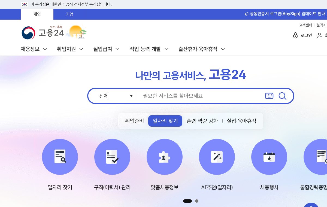This screenshot has height=207, width=327.
Task: Click the 나만의 고용서비스, 고용24 heading
Action: click(191, 75)
